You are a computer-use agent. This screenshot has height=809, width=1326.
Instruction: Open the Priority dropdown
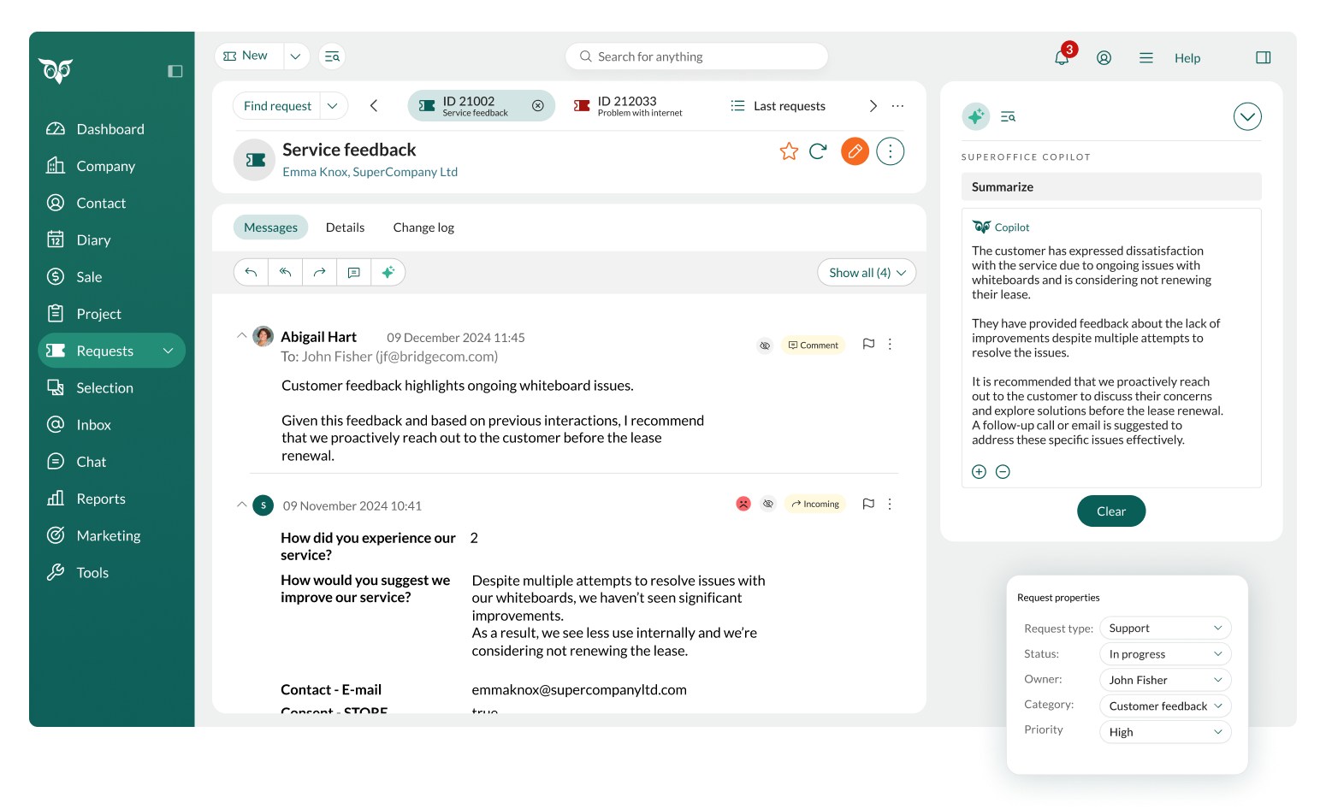click(1164, 732)
